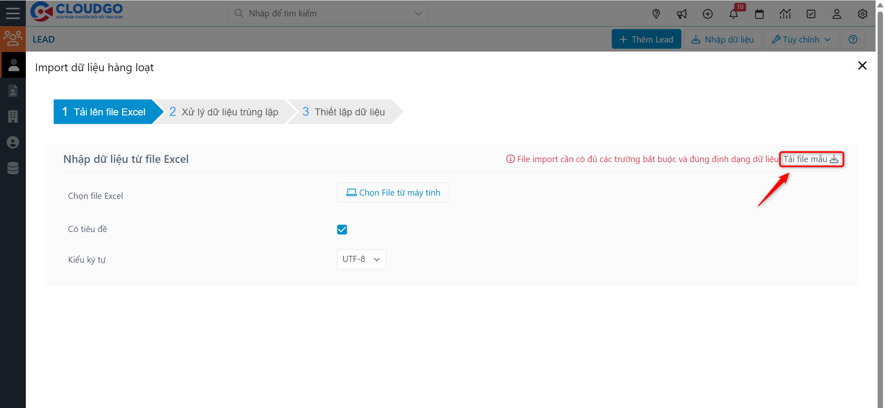
Task: Click the location pin icon in top bar
Action: coord(656,14)
